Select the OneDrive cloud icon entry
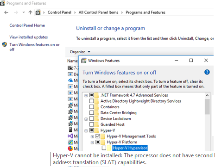The height and width of the screenshot is (167, 215). point(70,80)
